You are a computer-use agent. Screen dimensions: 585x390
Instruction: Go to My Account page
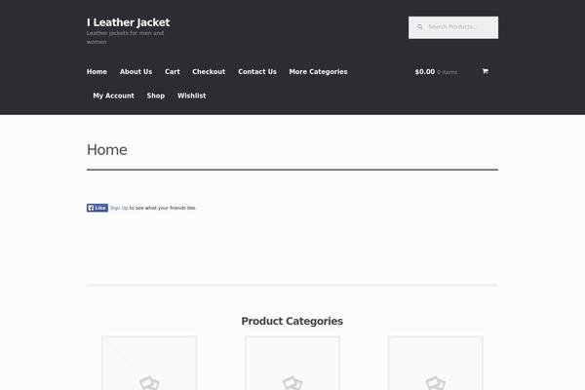(x=113, y=96)
